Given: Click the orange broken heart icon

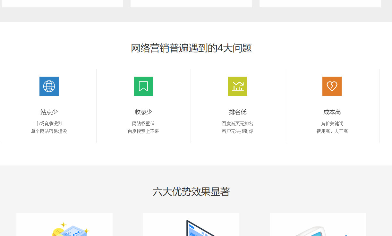Looking at the screenshot, I should pyautogui.click(x=332, y=86).
